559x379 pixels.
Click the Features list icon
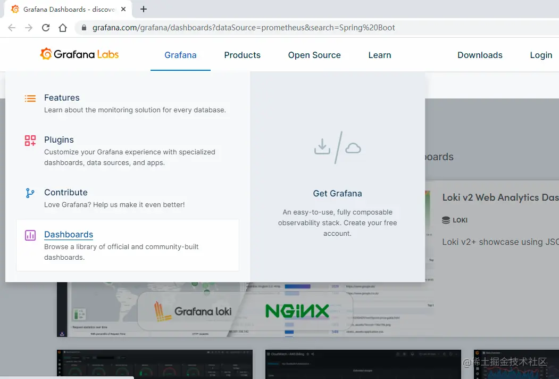pos(30,97)
